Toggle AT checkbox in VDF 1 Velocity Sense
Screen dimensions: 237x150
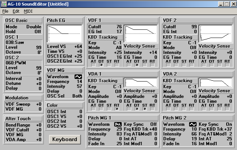click(129, 65)
